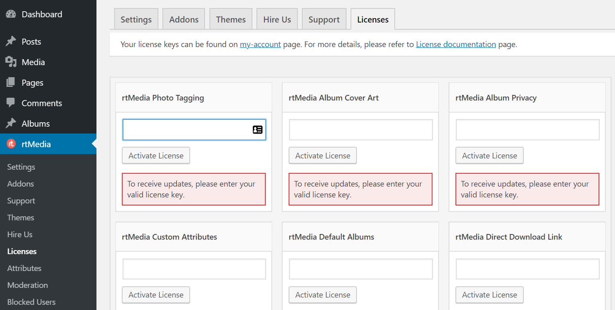The height and width of the screenshot is (310, 615).
Task: Click the contact-card icon inside the Photo Tagging field
Action: 257,129
